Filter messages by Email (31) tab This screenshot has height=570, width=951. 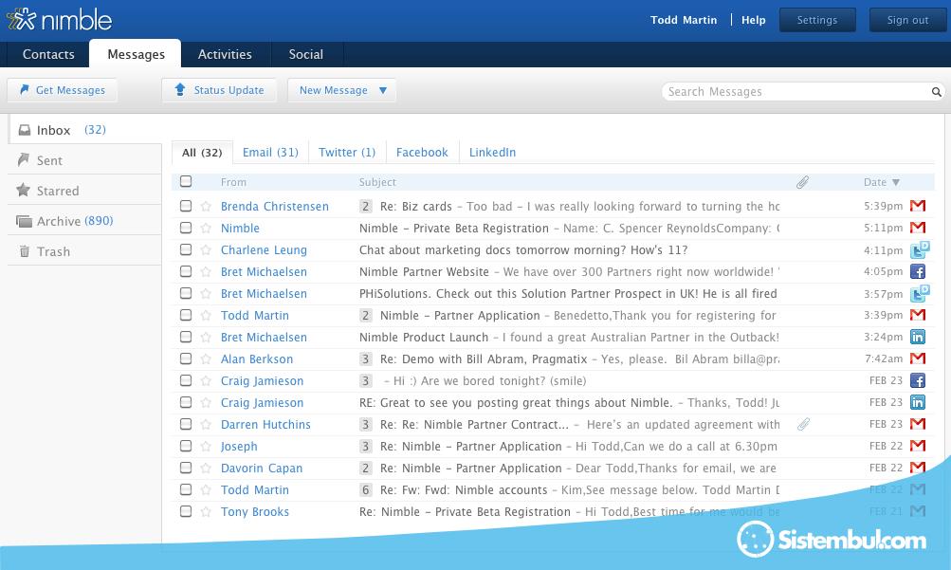(270, 152)
